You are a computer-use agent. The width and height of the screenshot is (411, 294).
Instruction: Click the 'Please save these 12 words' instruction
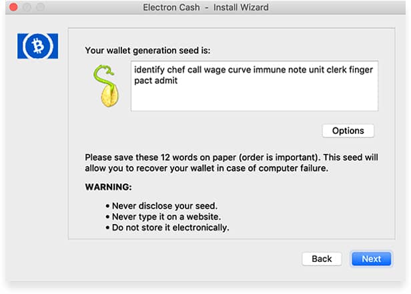(232, 163)
